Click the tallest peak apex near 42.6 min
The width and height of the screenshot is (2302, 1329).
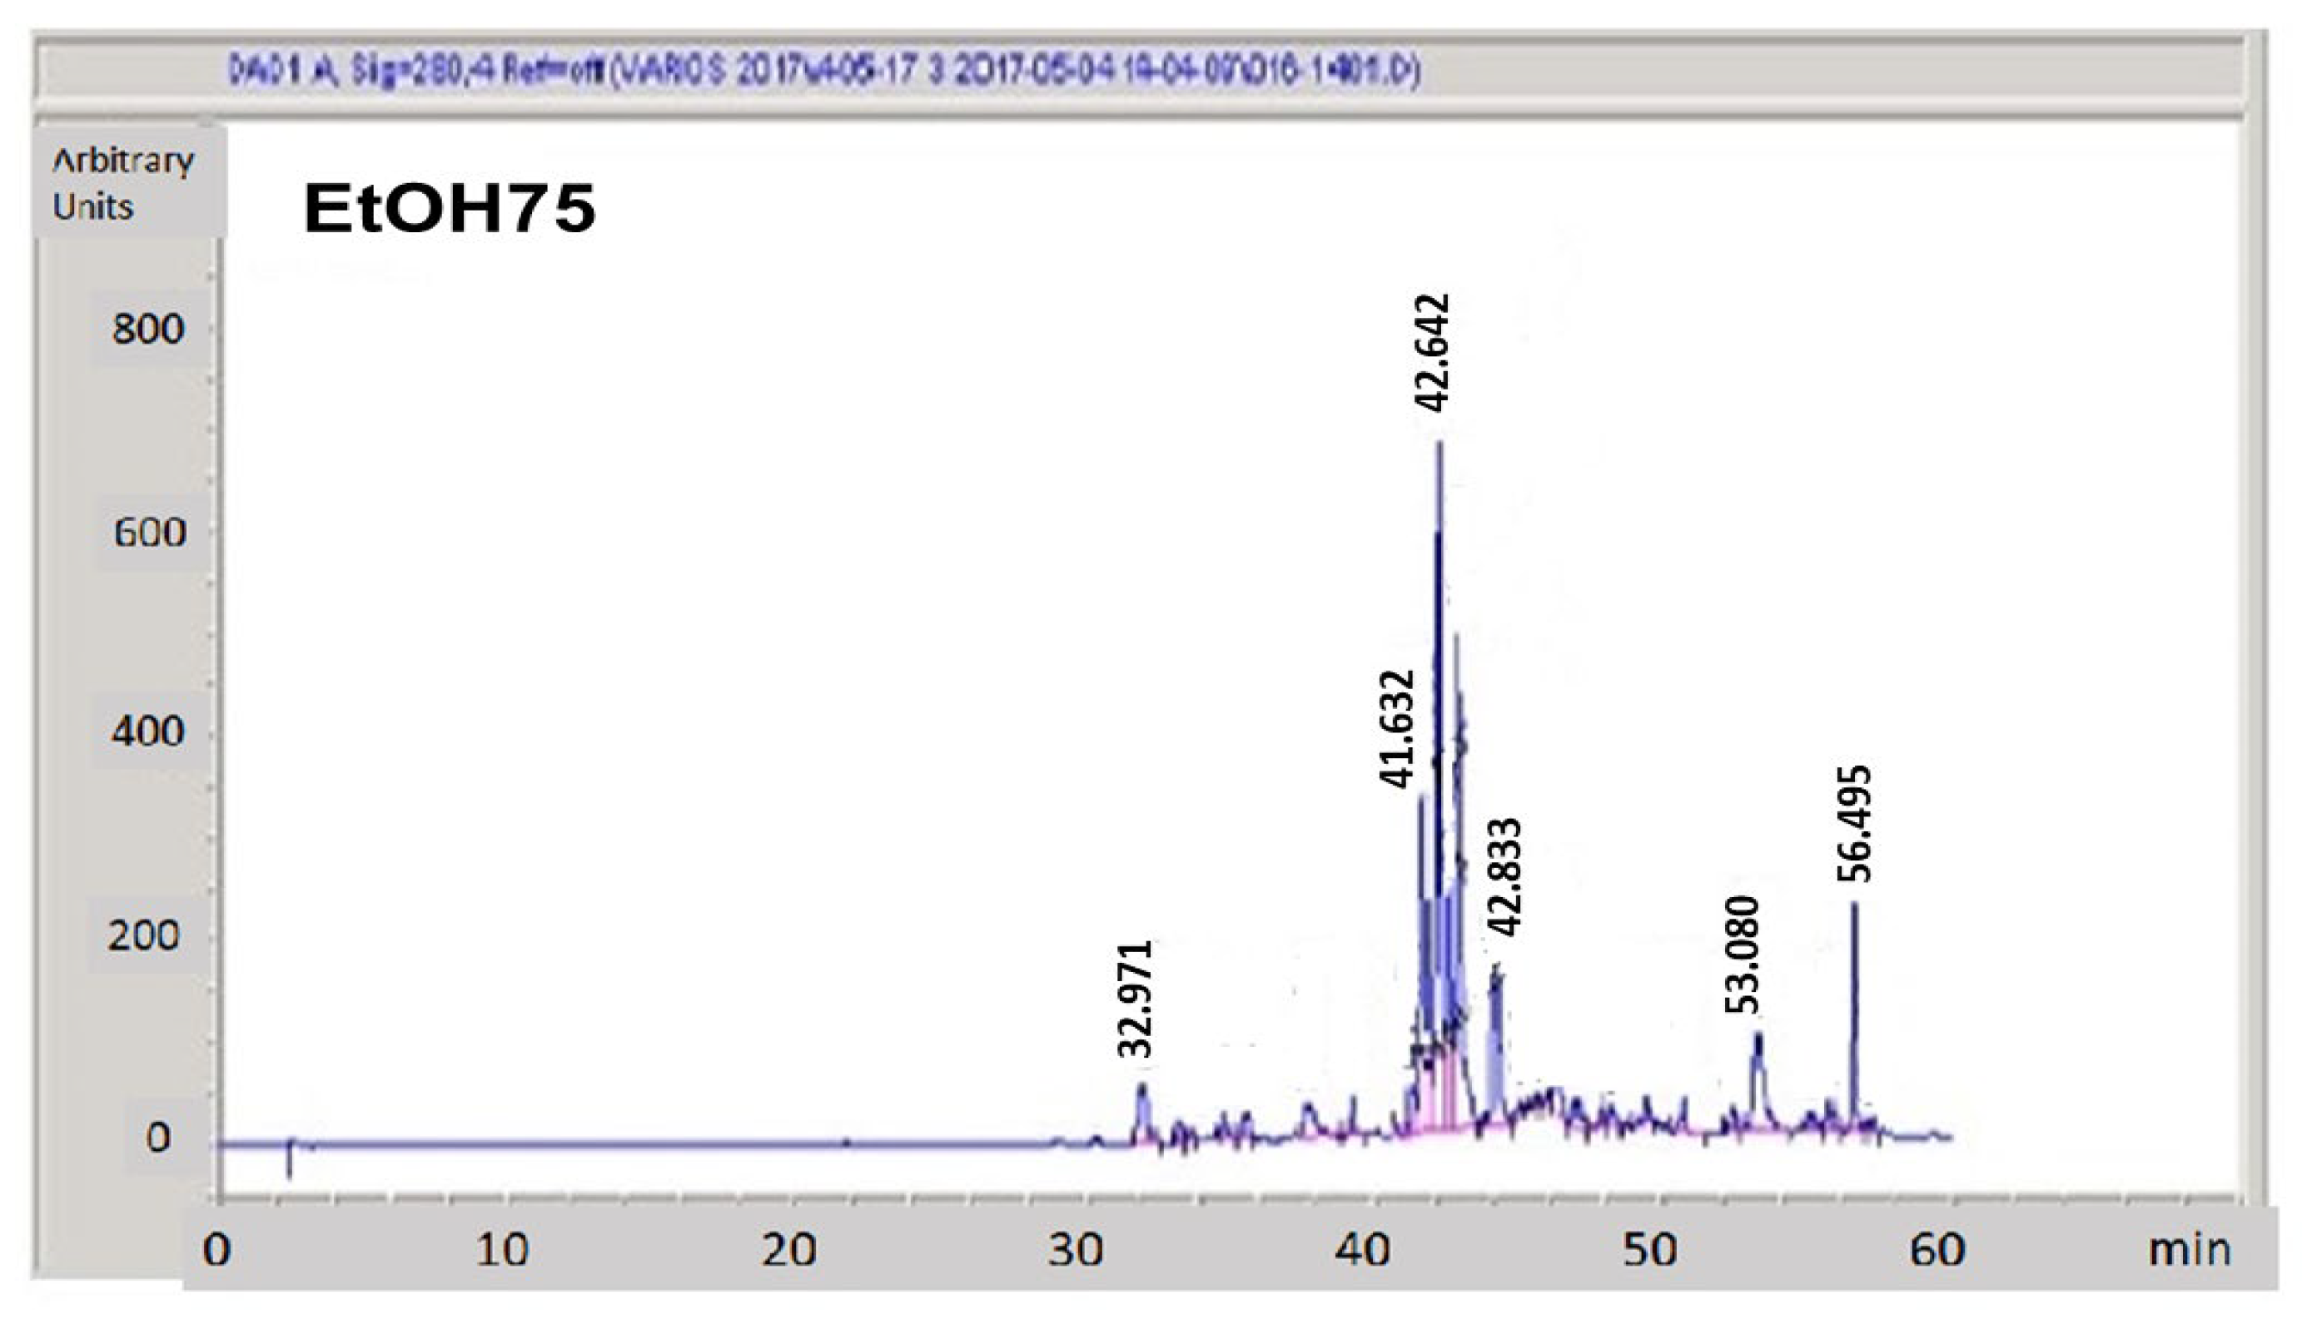(1440, 444)
